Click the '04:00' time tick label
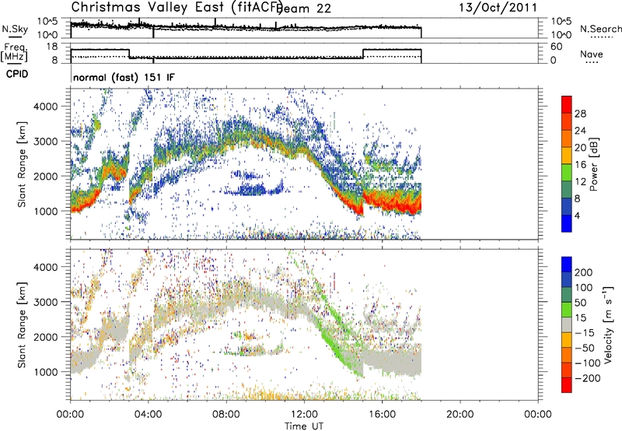This screenshot has height=431, width=622. (148, 415)
